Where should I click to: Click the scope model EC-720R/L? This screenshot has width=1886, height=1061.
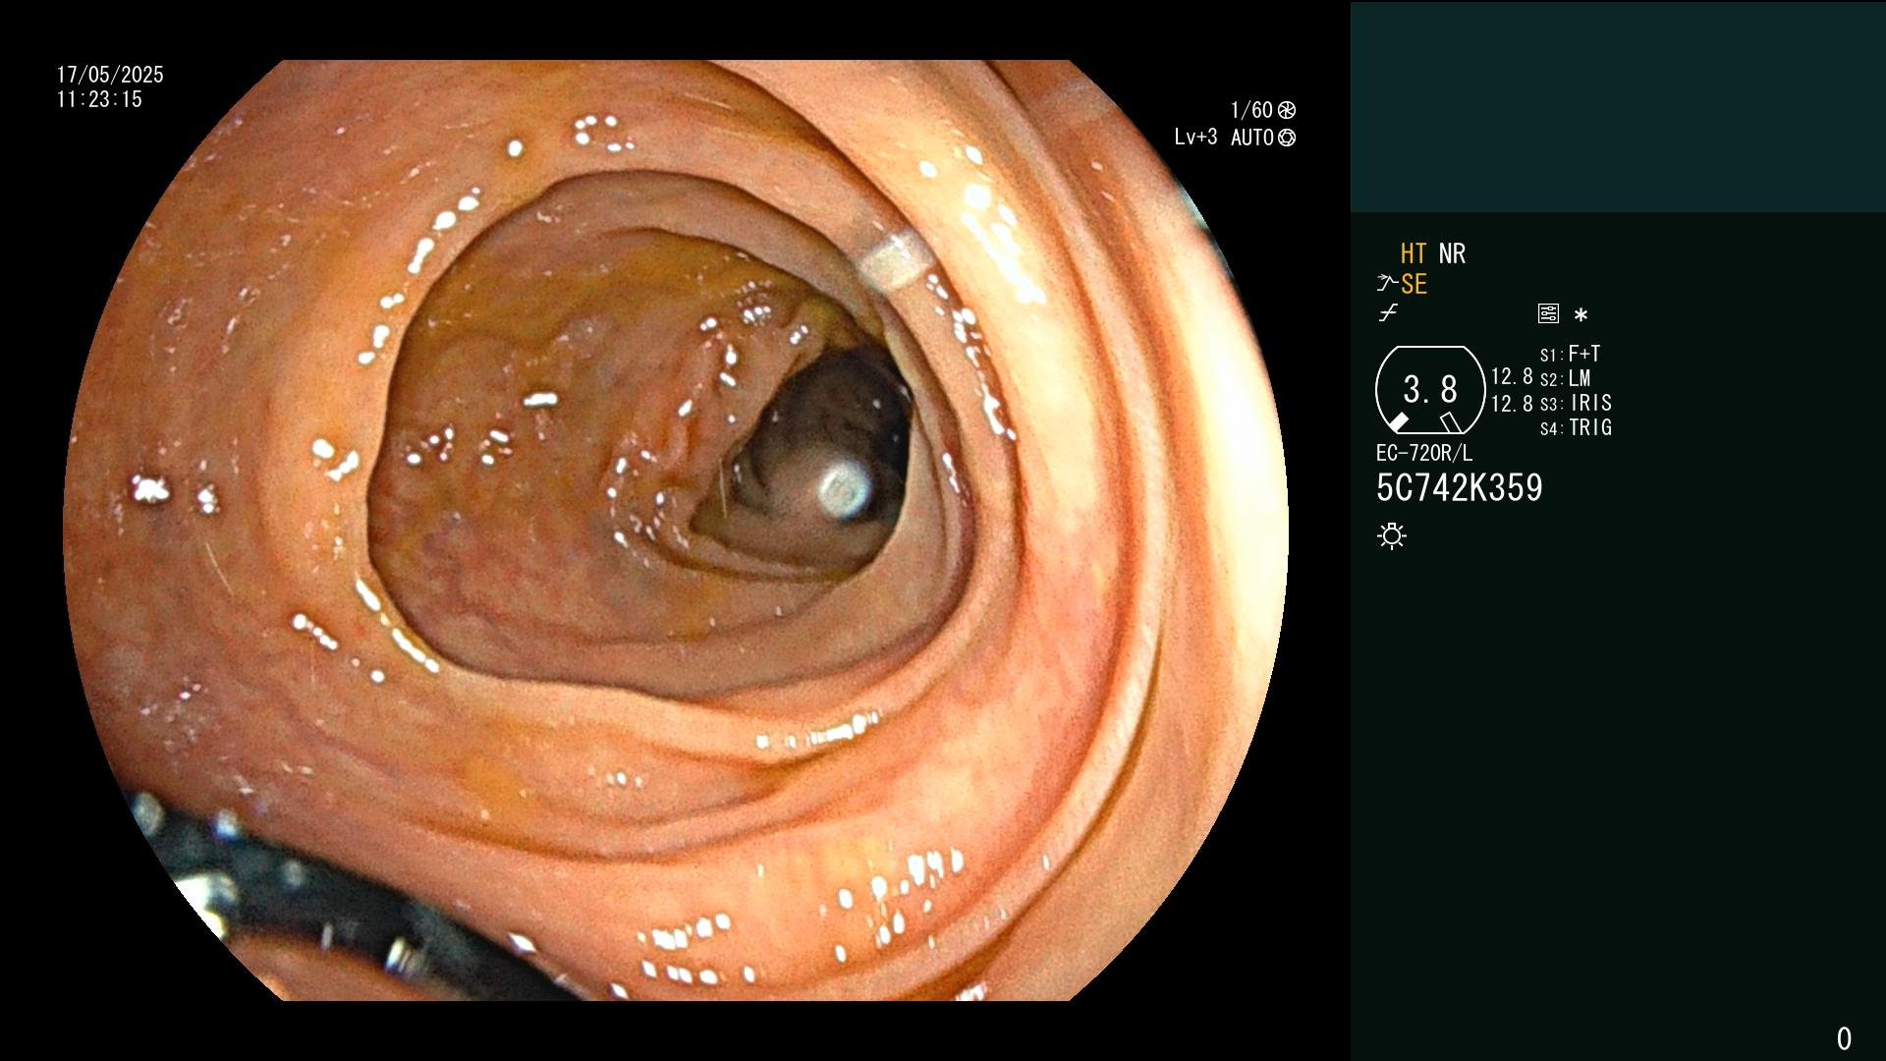tap(1424, 453)
